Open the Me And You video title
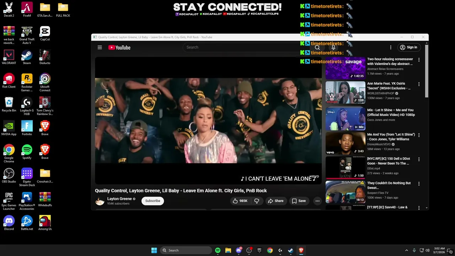Viewport: 455px width, 256px height. pyautogui.click(x=391, y=137)
